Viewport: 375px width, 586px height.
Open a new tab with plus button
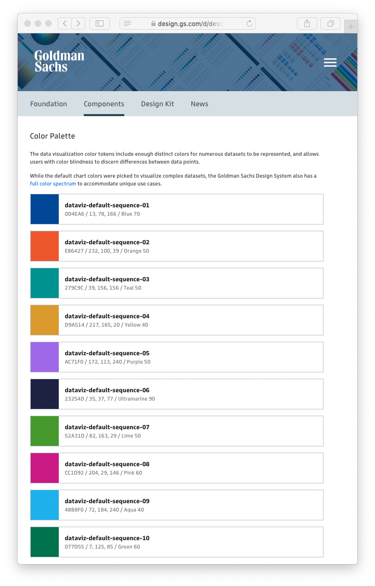(x=351, y=27)
